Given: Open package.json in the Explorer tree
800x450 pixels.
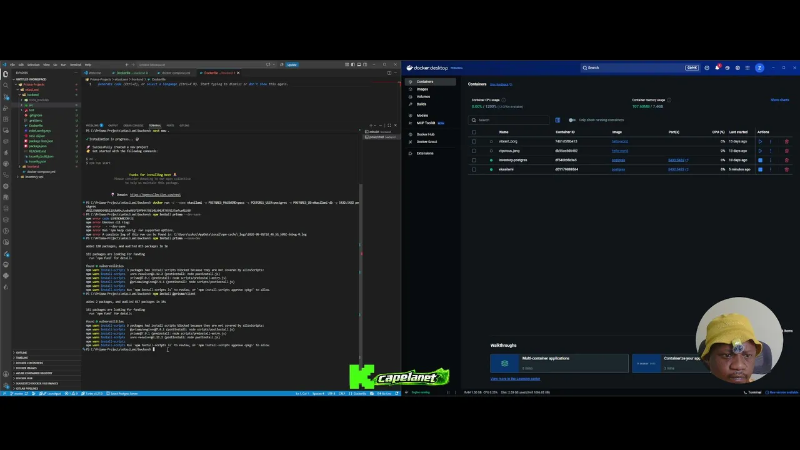Looking at the screenshot, I should [37, 146].
